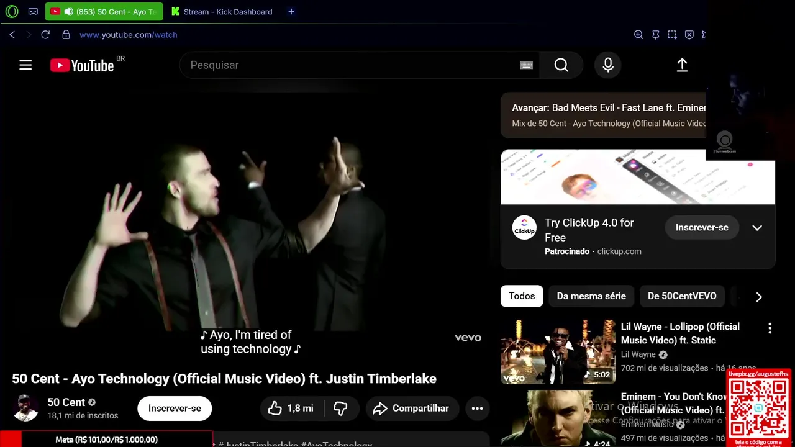Click the livepix.gg QR code overlay
This screenshot has width=795, height=447.
click(x=758, y=408)
